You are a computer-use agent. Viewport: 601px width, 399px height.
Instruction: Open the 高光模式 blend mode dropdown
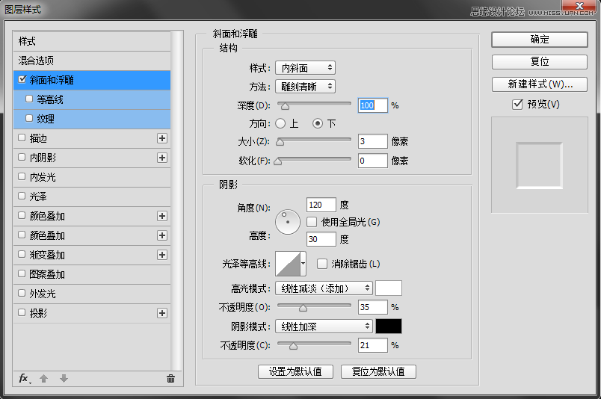coord(324,288)
